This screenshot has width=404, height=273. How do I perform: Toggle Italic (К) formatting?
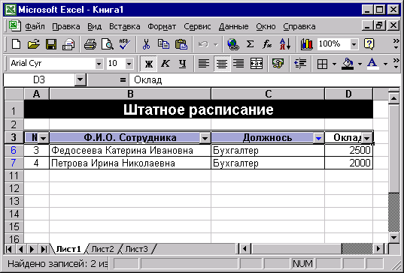[x=166, y=64]
